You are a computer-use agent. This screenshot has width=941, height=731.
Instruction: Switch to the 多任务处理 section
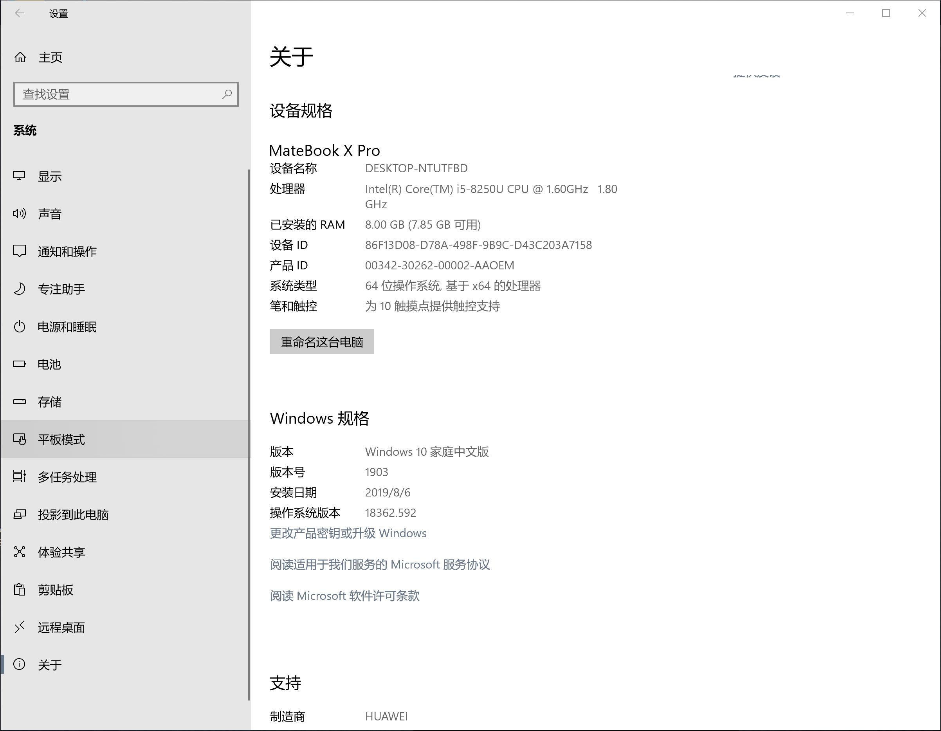(x=67, y=477)
